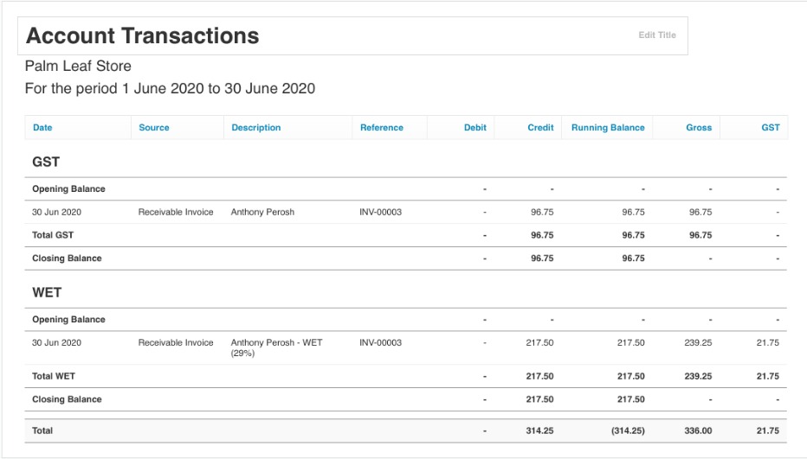Open INV-00003 reference in the WET section
The image size is (807, 459).
pos(380,343)
